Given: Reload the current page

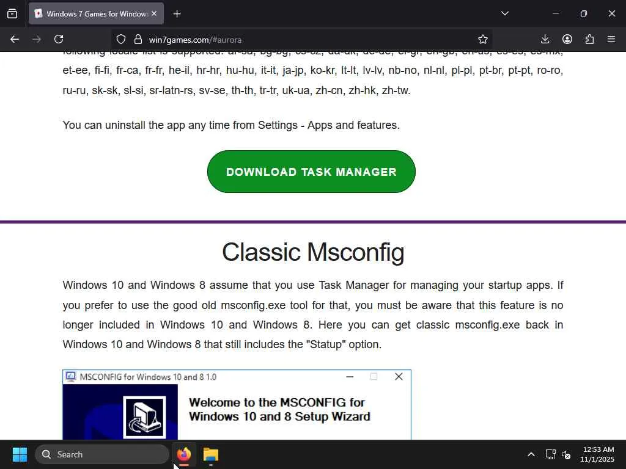Looking at the screenshot, I should point(59,39).
